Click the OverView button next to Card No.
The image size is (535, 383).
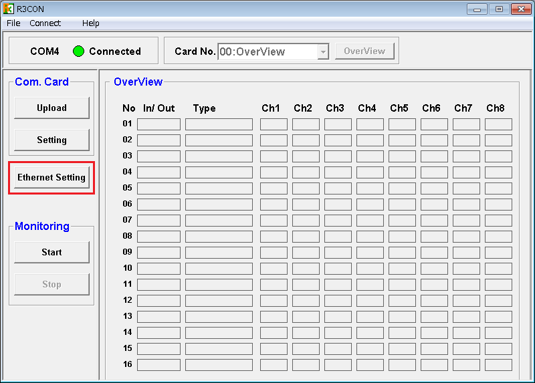(x=364, y=51)
